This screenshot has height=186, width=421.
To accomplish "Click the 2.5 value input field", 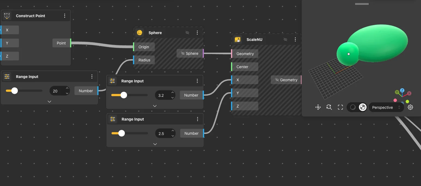I will coord(162,134).
